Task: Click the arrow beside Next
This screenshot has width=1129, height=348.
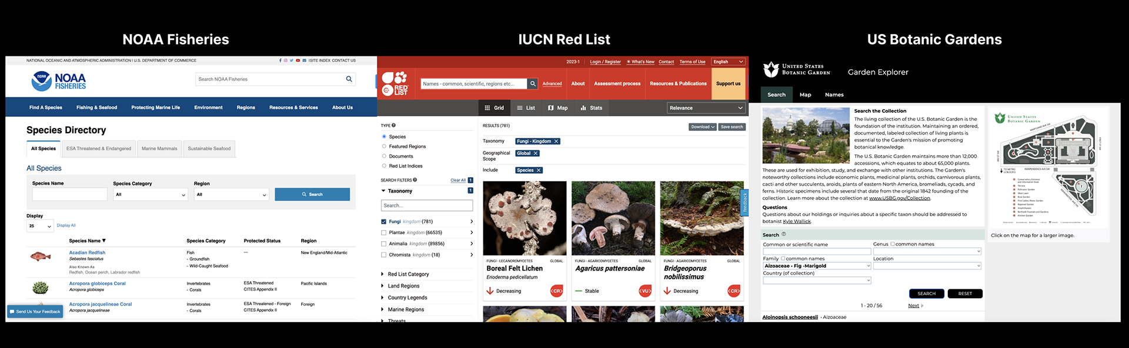Action: (x=923, y=306)
